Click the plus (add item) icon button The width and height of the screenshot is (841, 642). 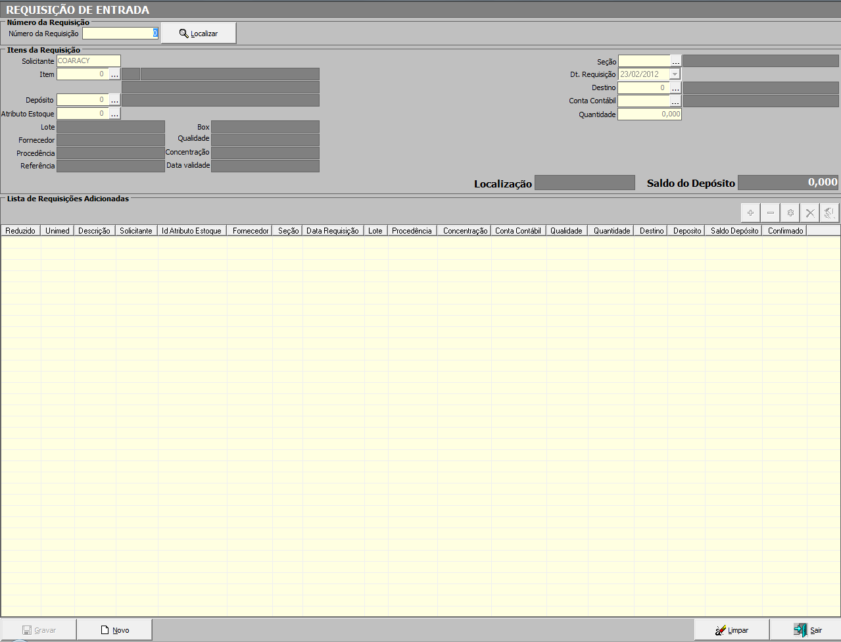point(750,213)
